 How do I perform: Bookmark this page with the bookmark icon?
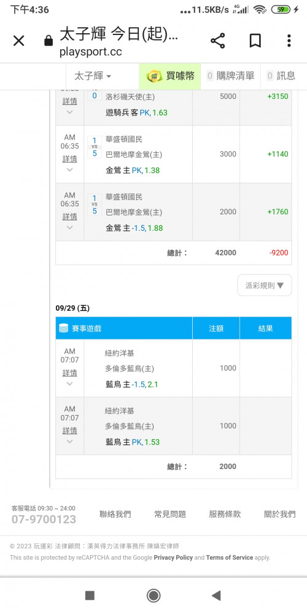pos(255,41)
